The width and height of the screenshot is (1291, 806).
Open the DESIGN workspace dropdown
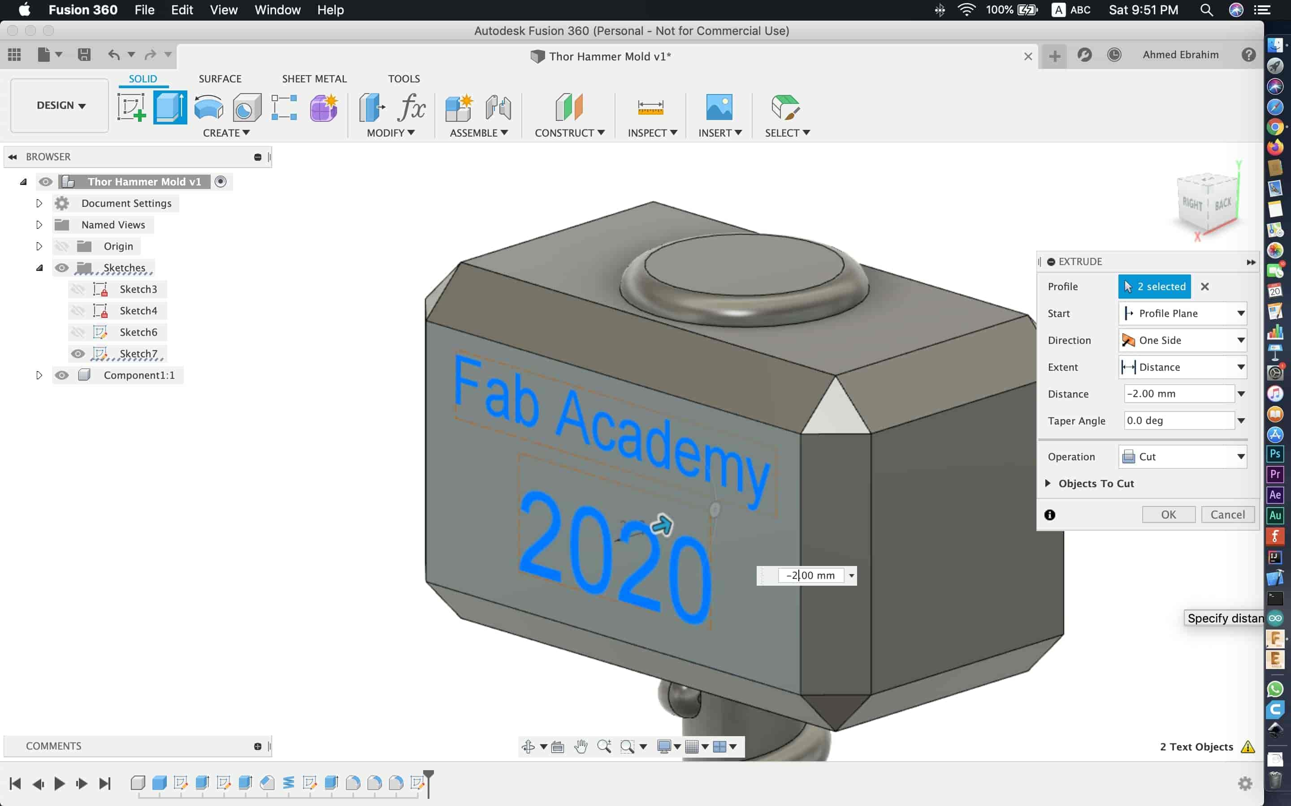pyautogui.click(x=60, y=106)
